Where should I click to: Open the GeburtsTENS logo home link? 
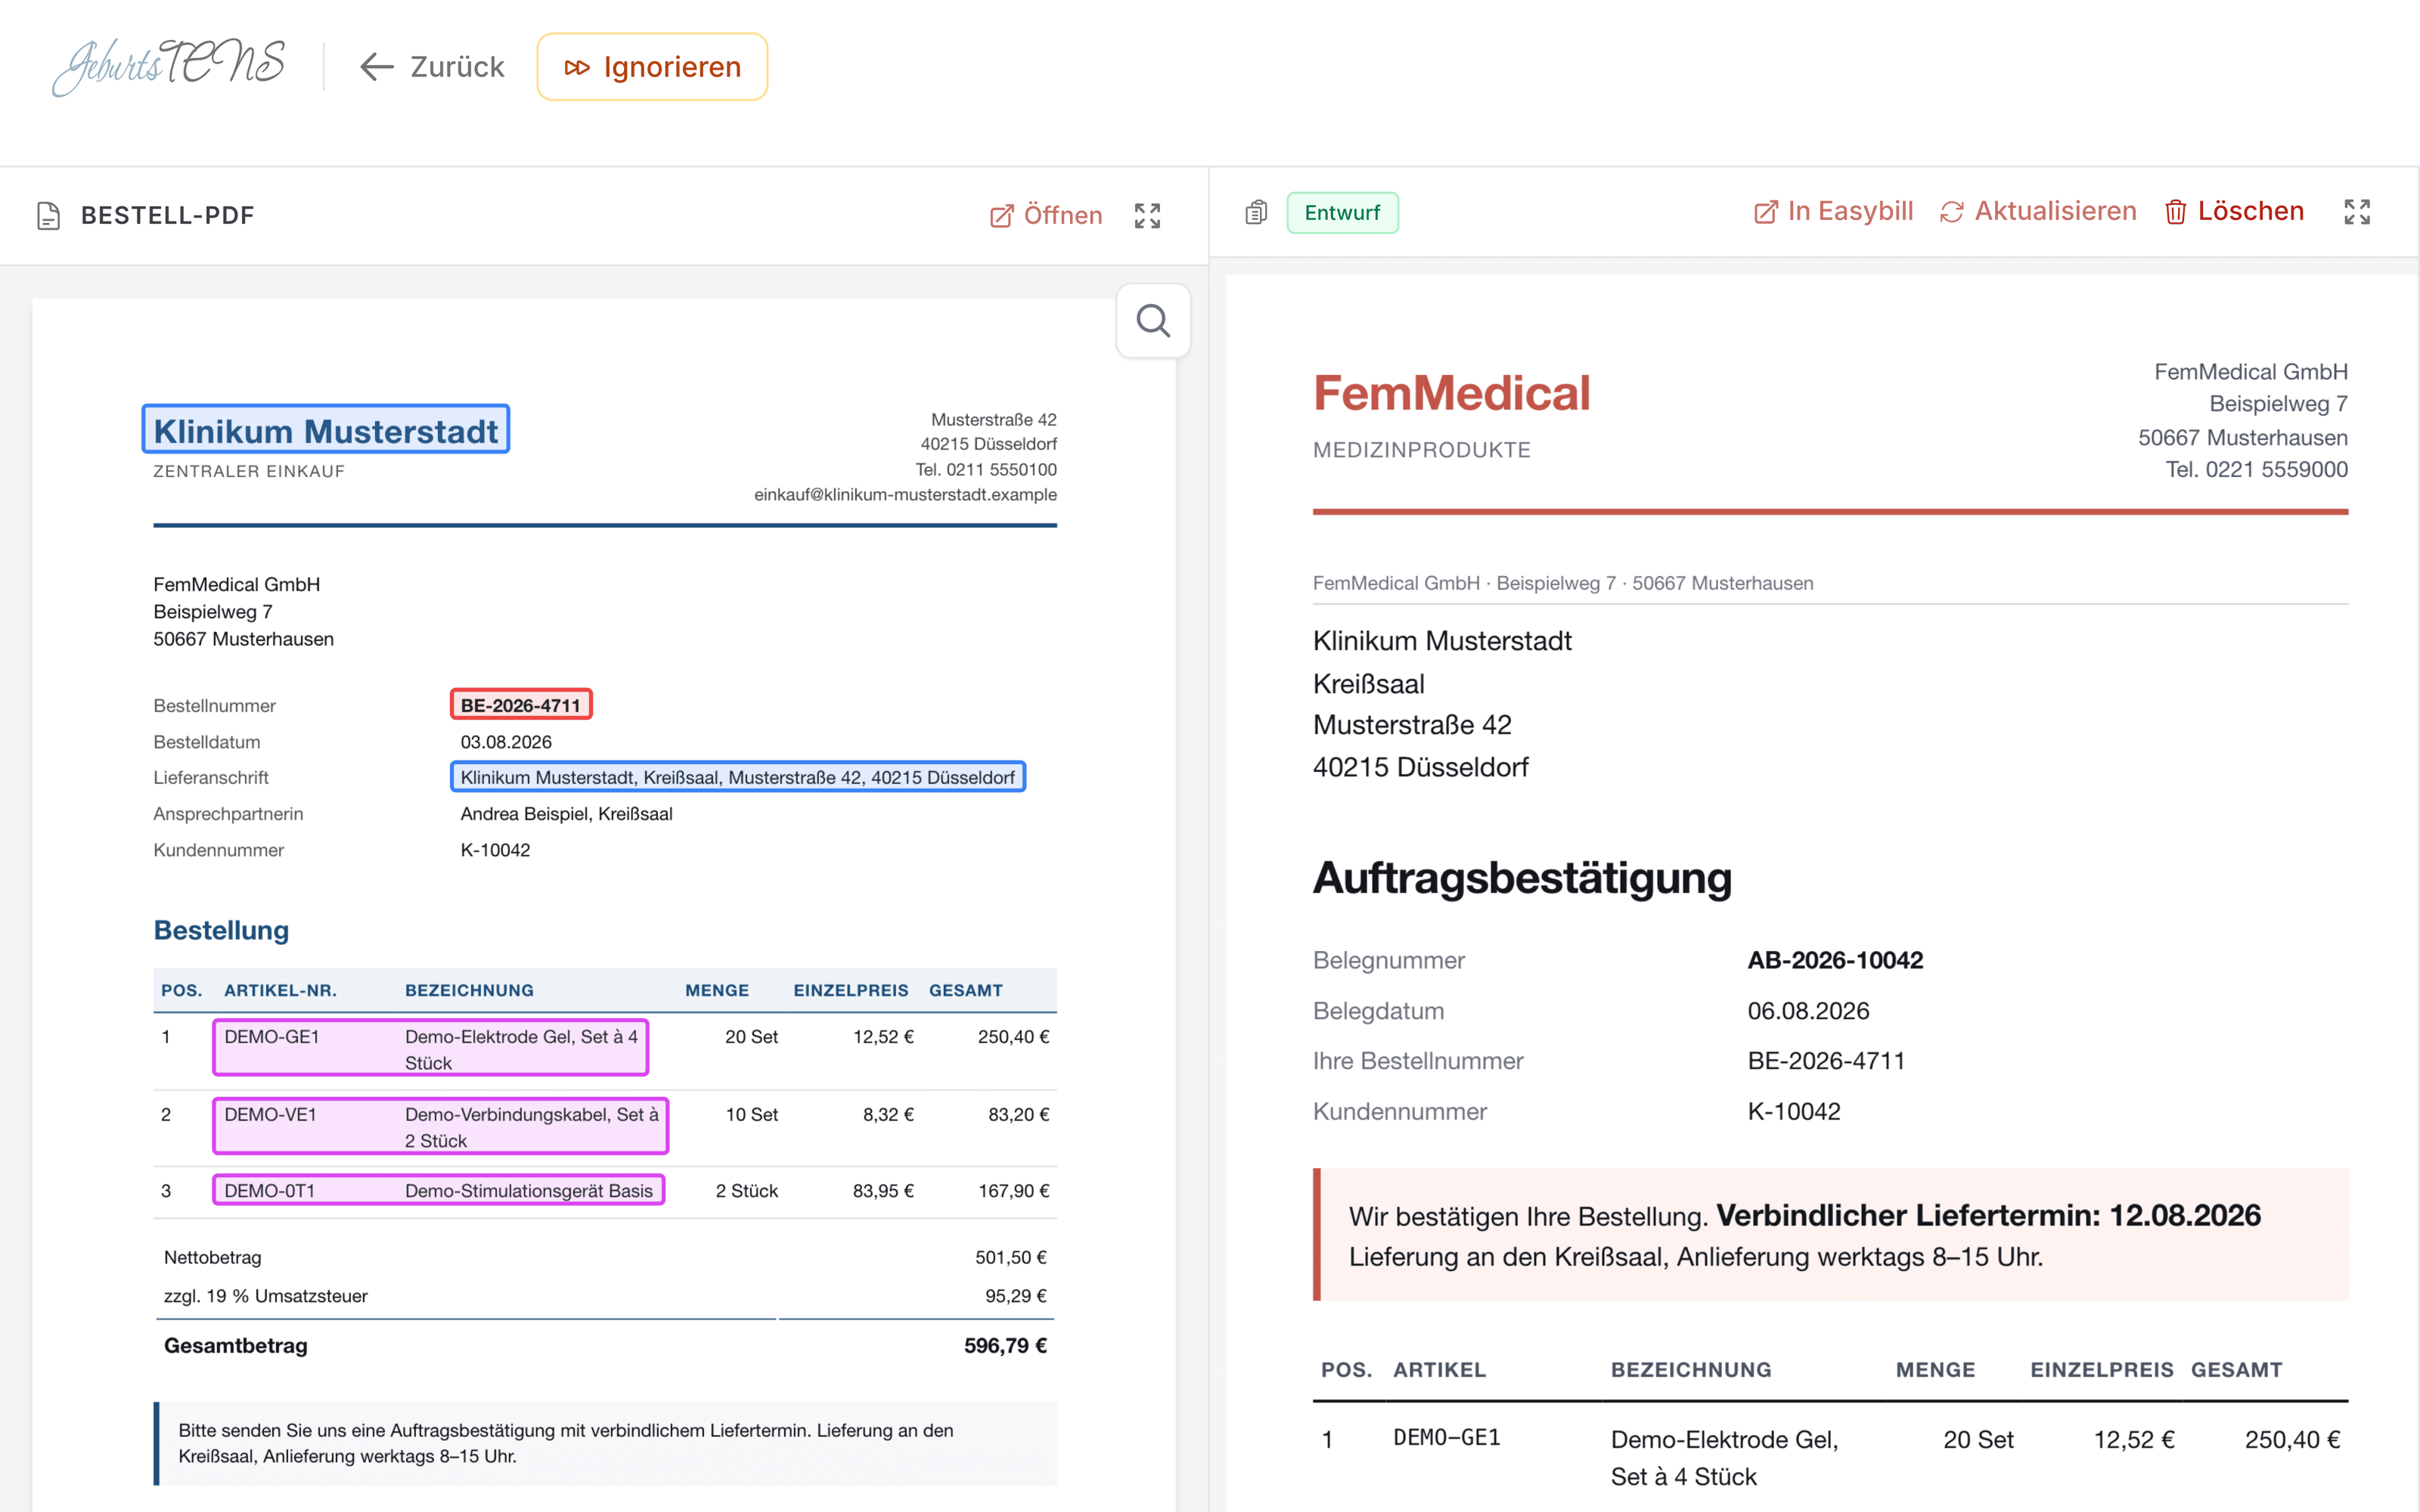pos(169,66)
